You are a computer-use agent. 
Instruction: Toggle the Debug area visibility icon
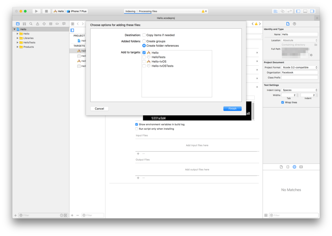tap(305, 11)
